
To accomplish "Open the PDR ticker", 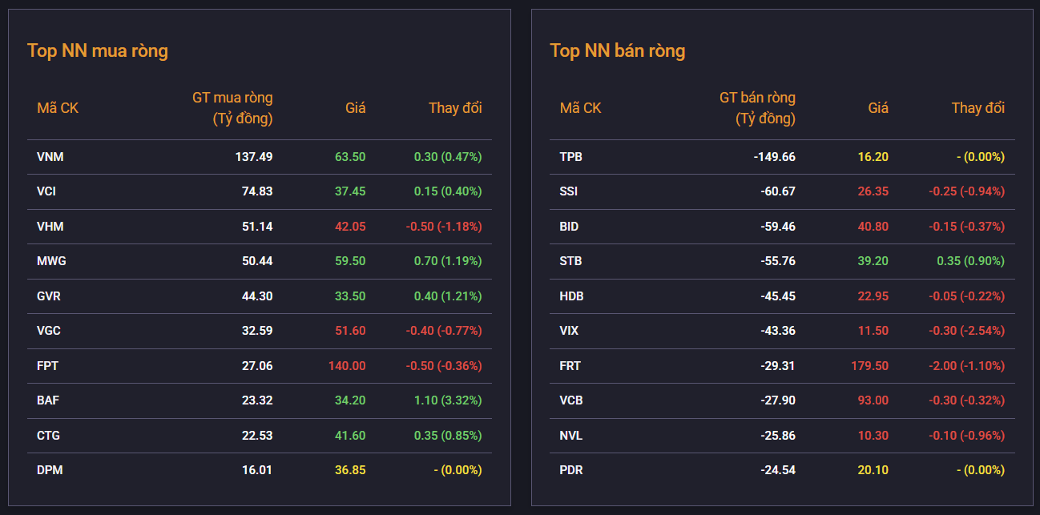I will pos(570,470).
